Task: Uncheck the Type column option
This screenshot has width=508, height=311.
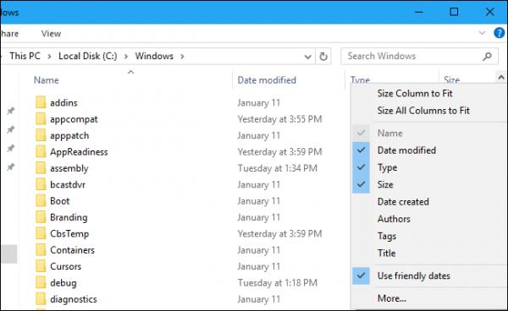Action: 387,167
